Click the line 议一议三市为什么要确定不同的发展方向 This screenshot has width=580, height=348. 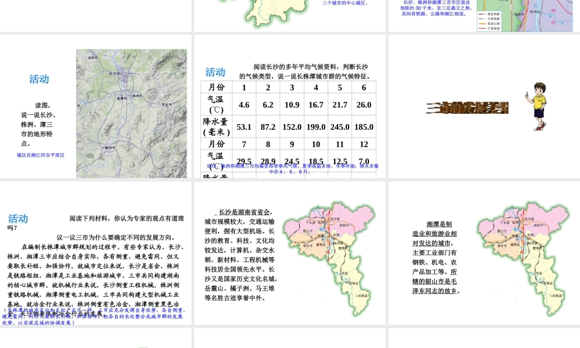(117, 237)
